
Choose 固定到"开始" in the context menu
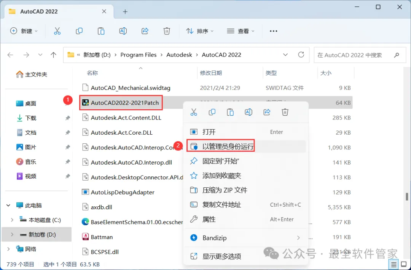(245, 161)
